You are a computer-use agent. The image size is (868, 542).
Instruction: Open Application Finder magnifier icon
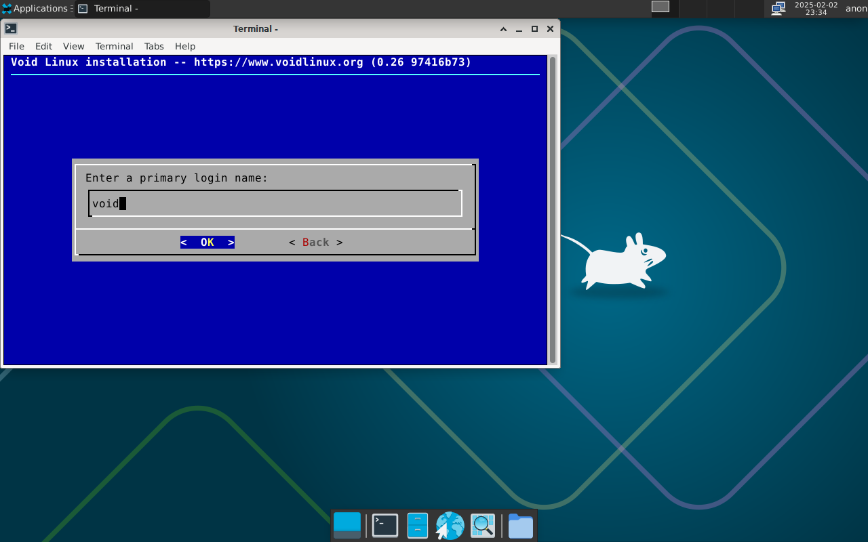[483, 526]
